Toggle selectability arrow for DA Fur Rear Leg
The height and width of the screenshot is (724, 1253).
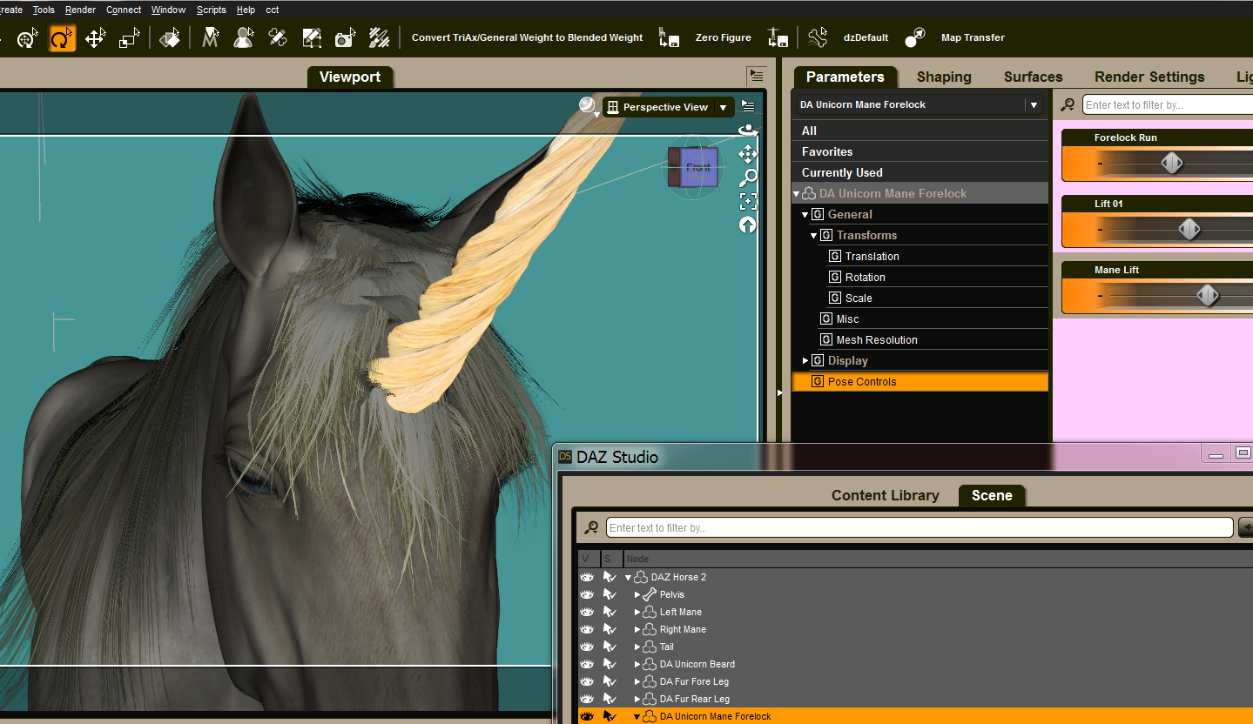tap(610, 699)
